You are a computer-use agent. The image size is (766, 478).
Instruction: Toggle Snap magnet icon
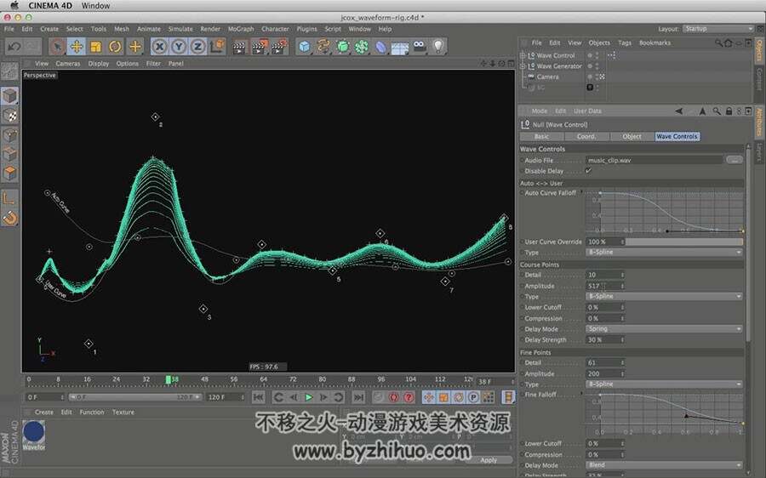point(9,218)
